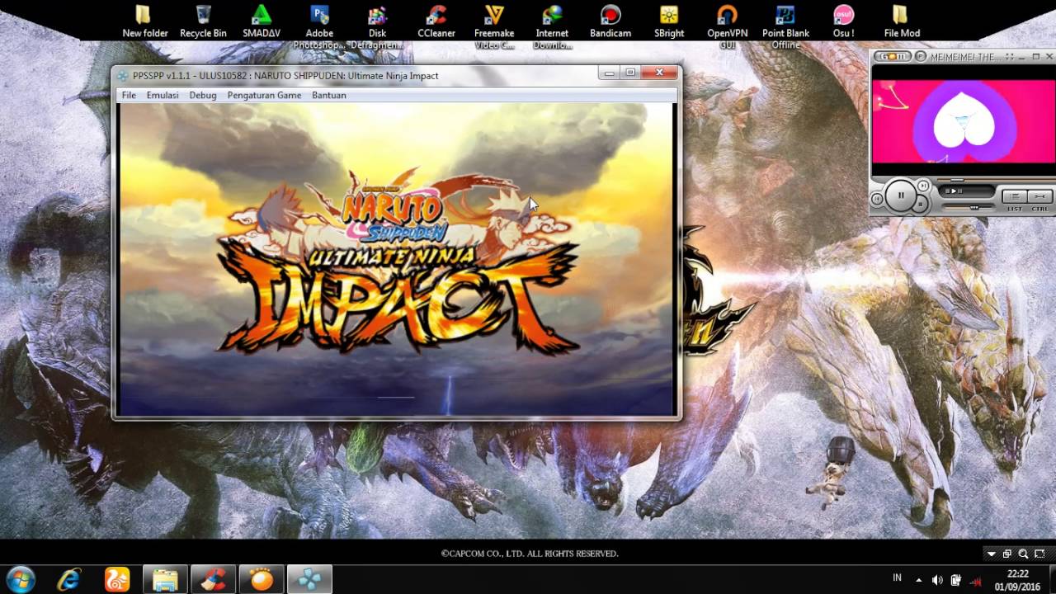This screenshot has width=1056, height=594.
Task: Click the PPSSPP window title bar text
Action: (x=285, y=75)
